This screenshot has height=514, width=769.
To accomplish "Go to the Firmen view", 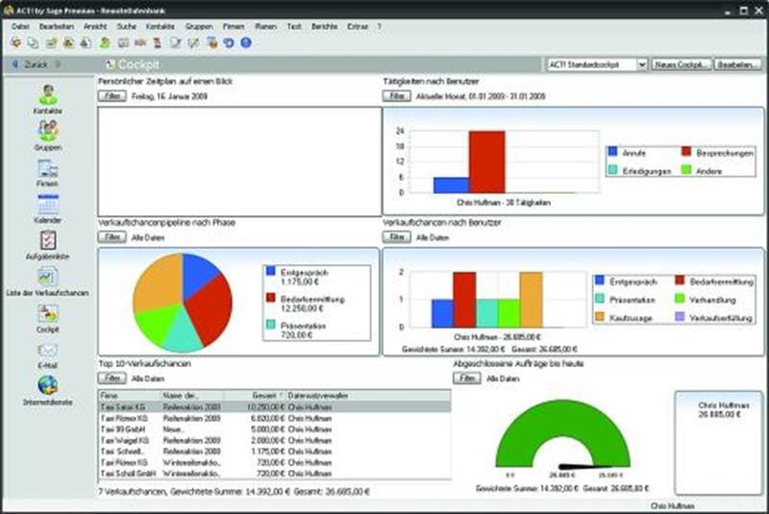I will tap(48, 171).
